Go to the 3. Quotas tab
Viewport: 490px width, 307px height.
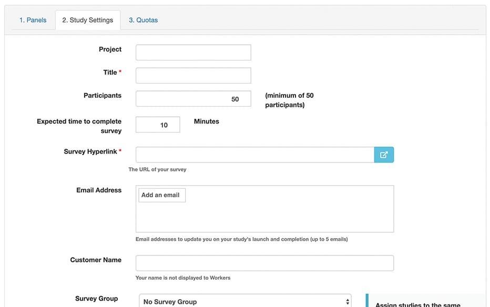click(x=143, y=20)
